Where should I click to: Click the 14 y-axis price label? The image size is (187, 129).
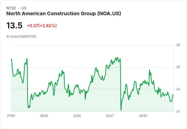pyautogui.click(x=178, y=89)
